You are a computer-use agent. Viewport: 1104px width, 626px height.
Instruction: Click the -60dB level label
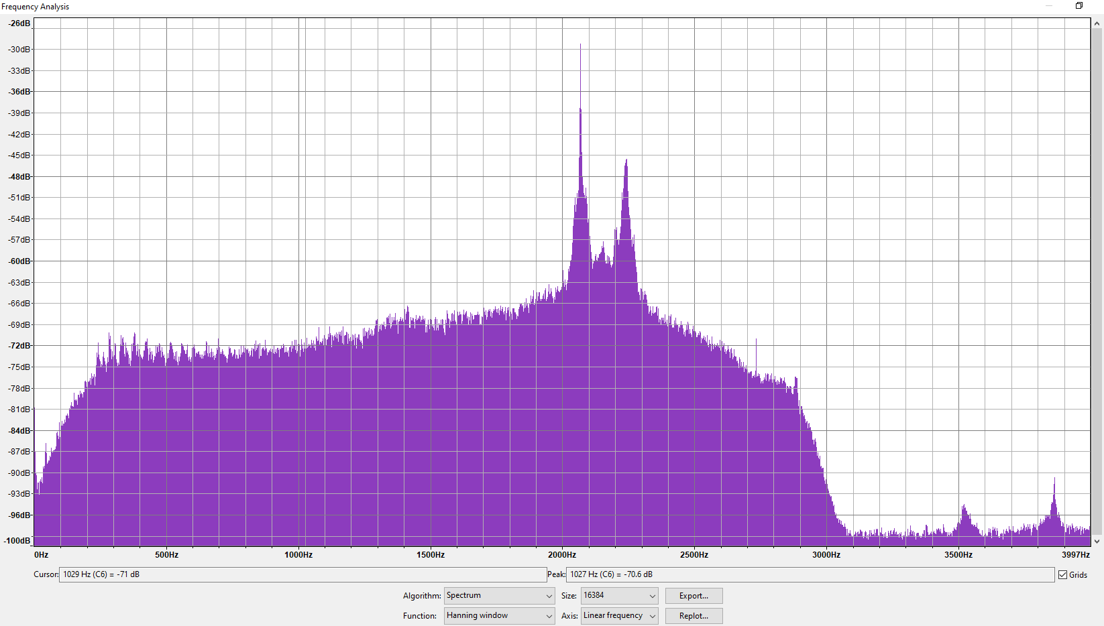coord(19,261)
